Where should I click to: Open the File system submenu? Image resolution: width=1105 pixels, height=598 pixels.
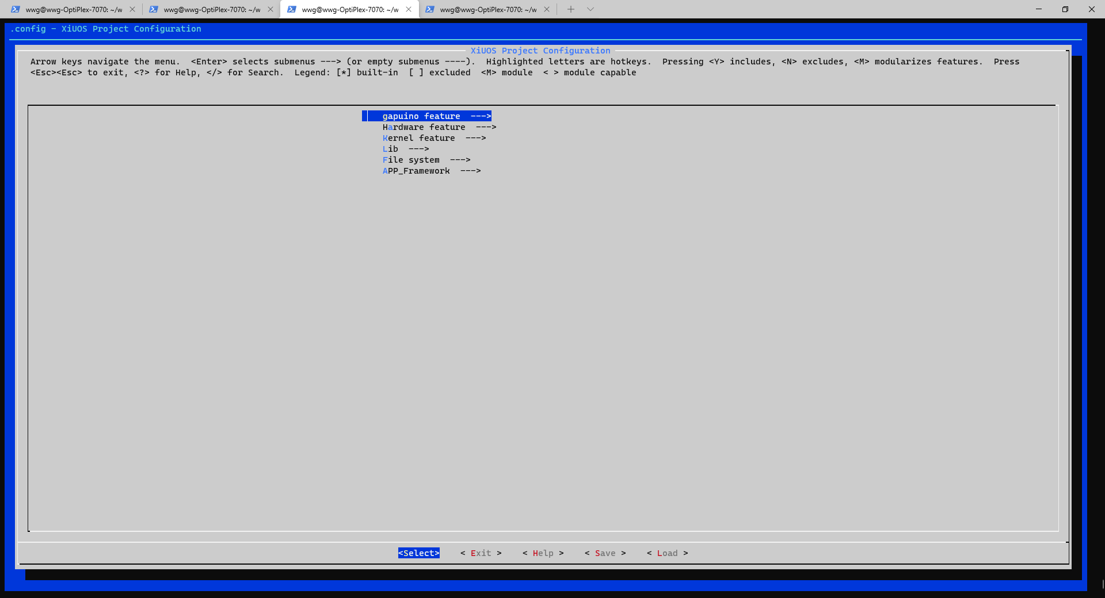tap(426, 160)
